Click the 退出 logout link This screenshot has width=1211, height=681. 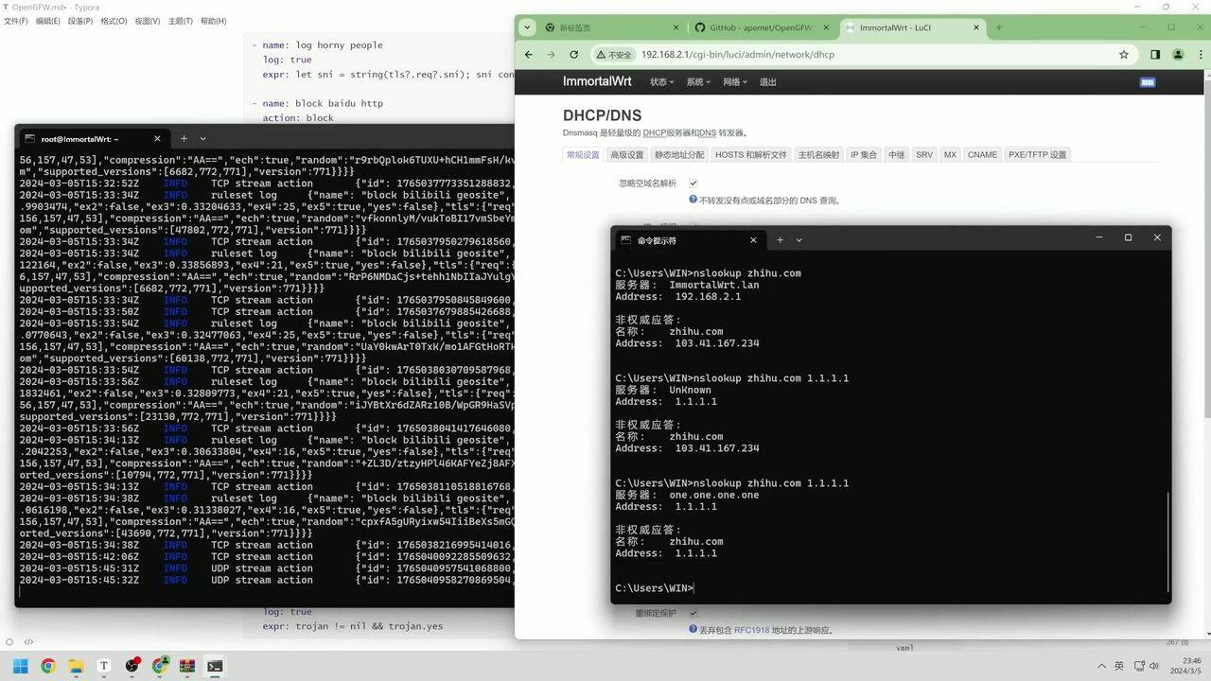[767, 82]
